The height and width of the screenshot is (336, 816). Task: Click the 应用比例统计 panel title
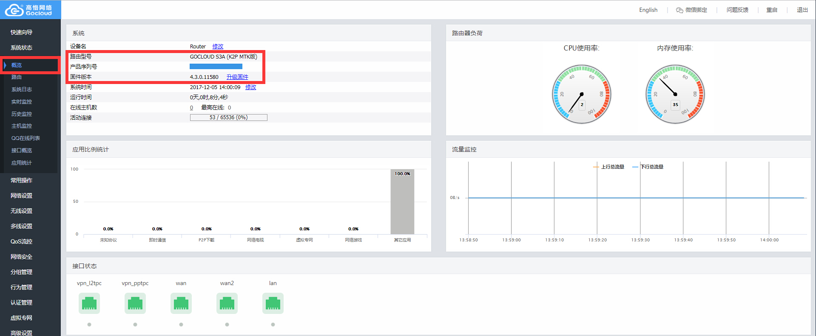click(x=91, y=149)
